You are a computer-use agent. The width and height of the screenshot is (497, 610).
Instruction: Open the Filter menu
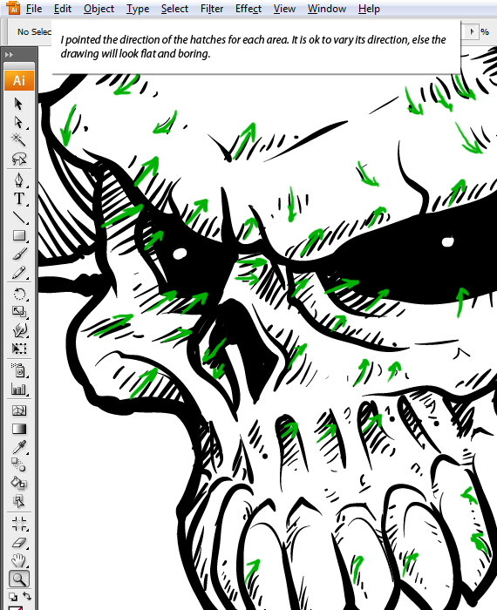[x=212, y=9]
